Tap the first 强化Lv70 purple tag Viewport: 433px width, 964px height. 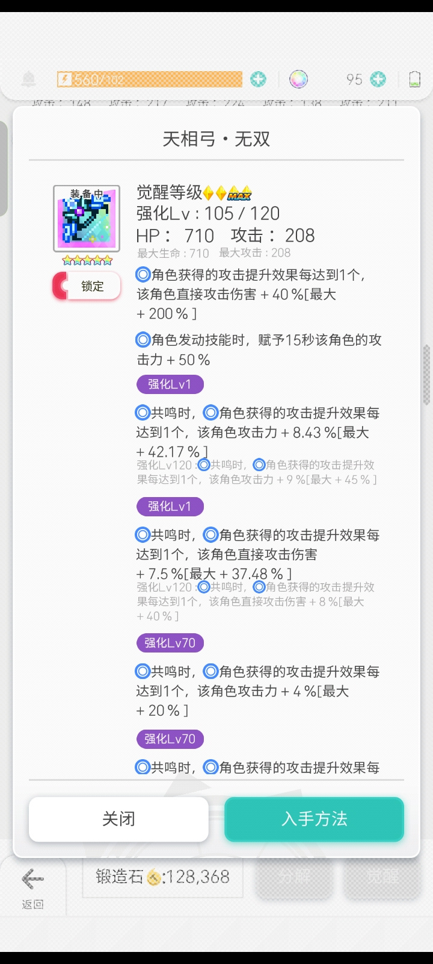click(170, 643)
